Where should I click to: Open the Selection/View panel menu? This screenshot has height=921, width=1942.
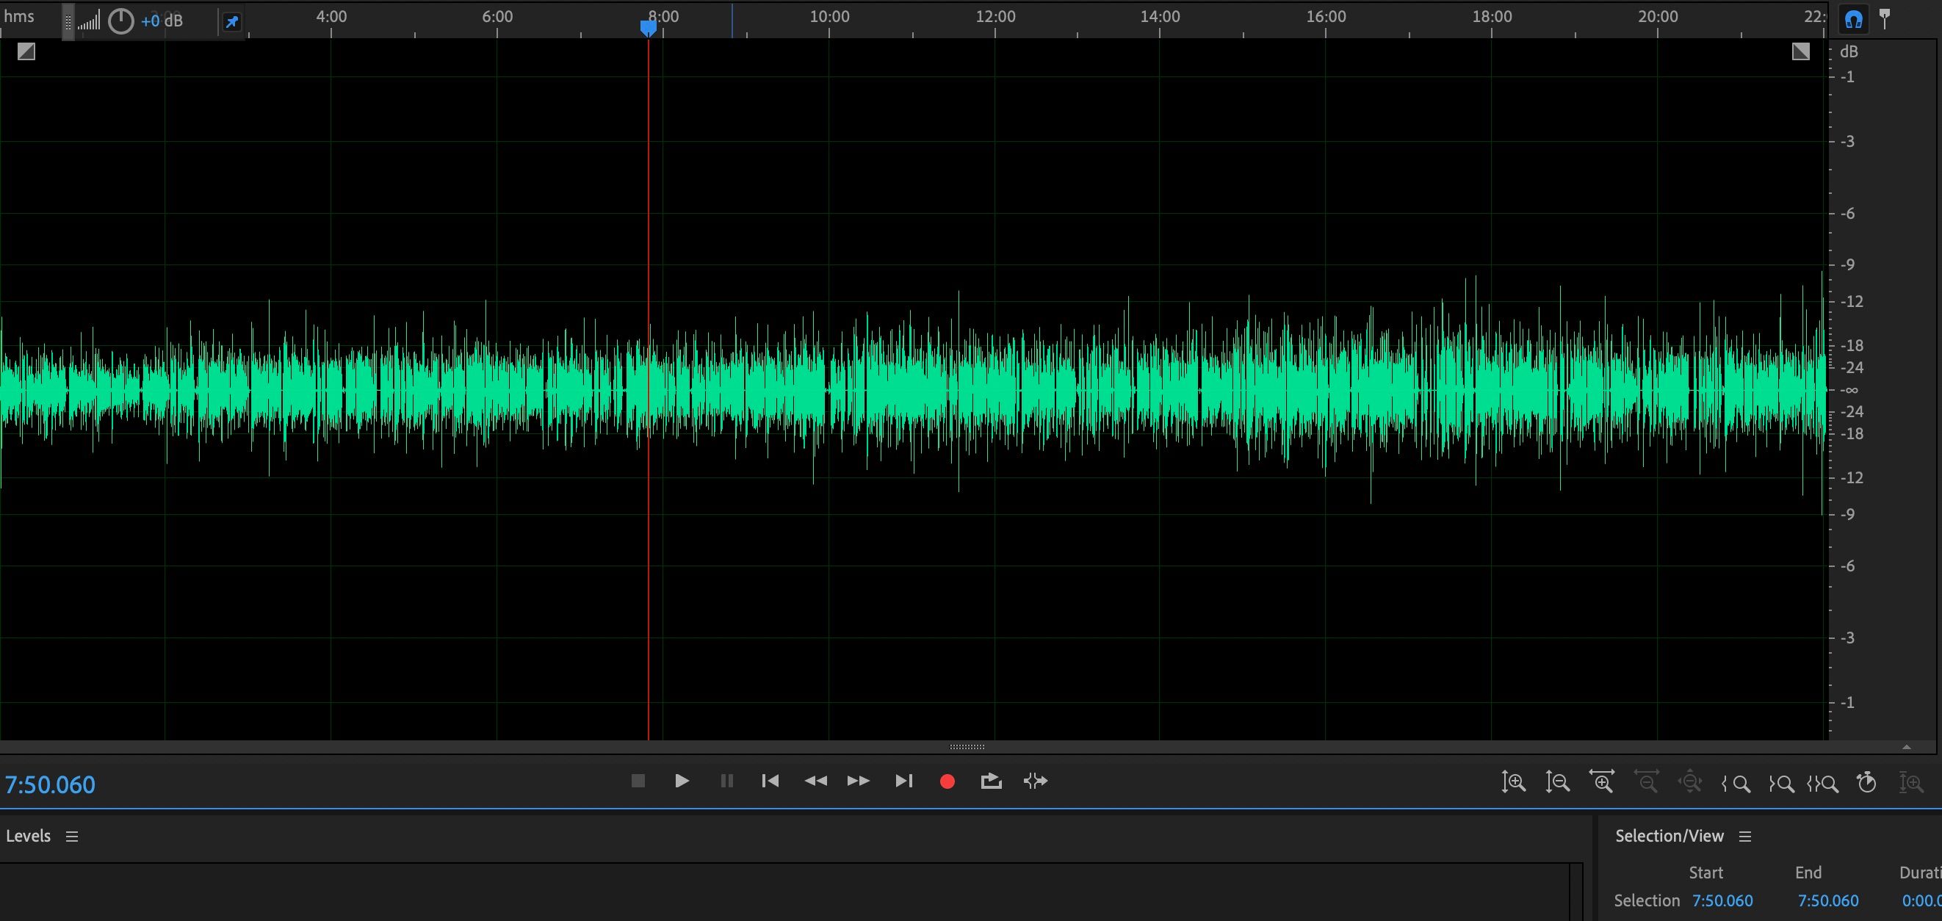(x=1745, y=837)
